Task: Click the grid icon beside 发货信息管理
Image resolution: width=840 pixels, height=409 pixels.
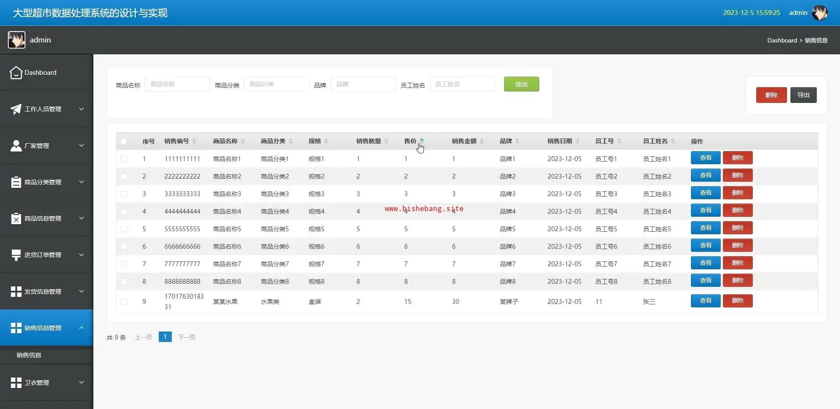Action: click(x=16, y=292)
